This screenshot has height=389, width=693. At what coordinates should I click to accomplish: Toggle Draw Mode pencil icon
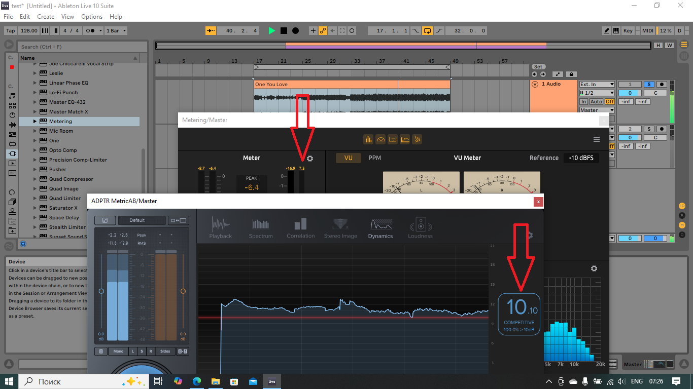click(607, 31)
